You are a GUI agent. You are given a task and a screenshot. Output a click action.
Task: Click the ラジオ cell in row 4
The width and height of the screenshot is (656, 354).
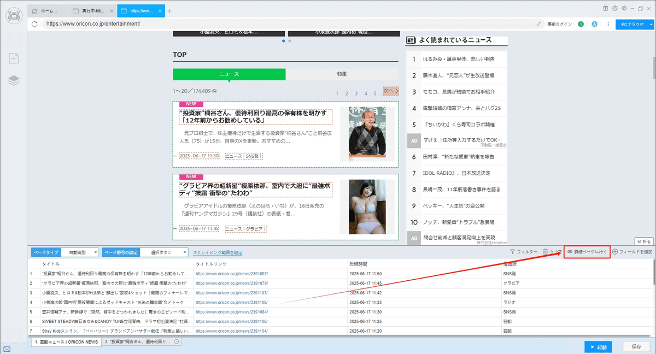(508, 302)
